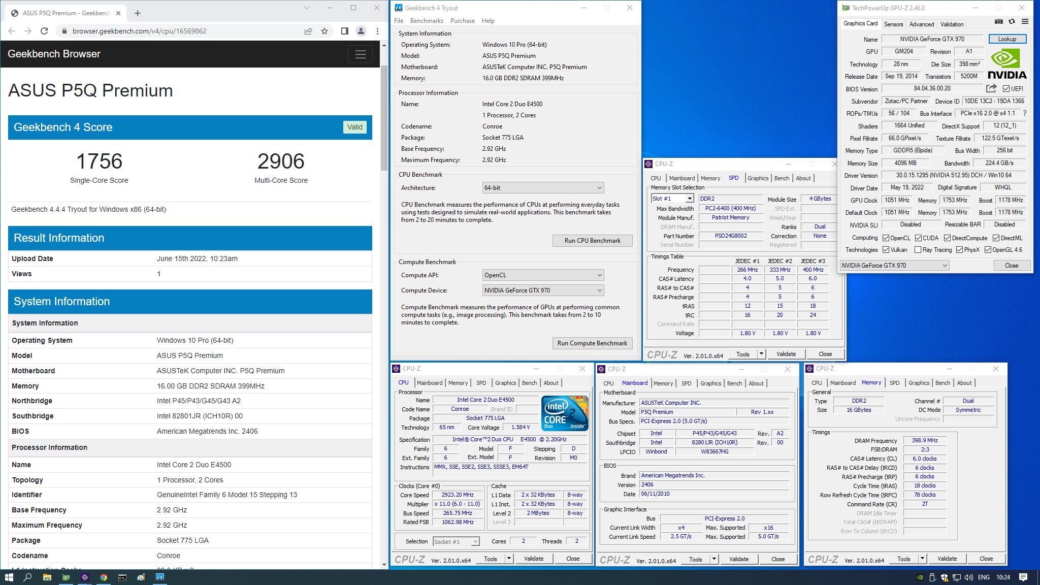
Task: Click the BIOS export share icon in GPU-Z
Action: 991,88
